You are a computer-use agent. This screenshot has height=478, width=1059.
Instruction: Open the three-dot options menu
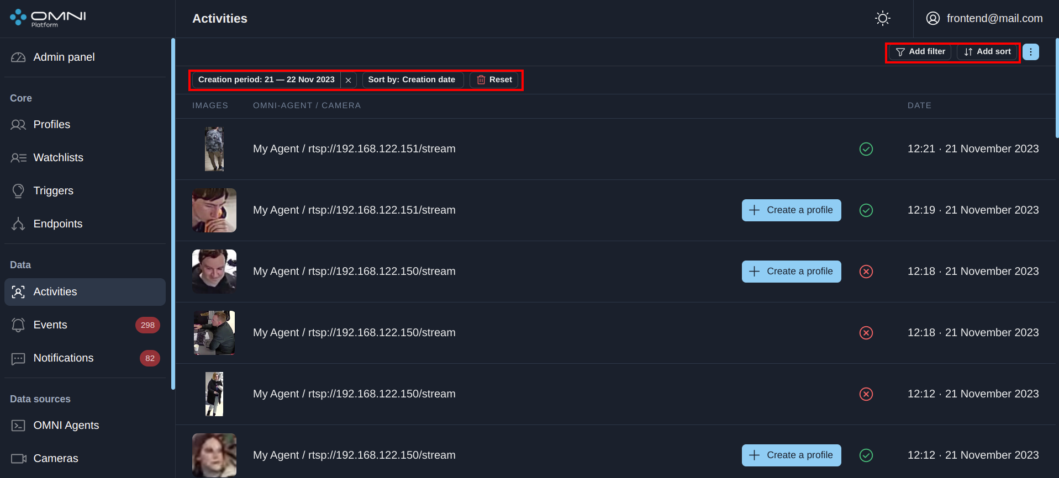coord(1030,52)
